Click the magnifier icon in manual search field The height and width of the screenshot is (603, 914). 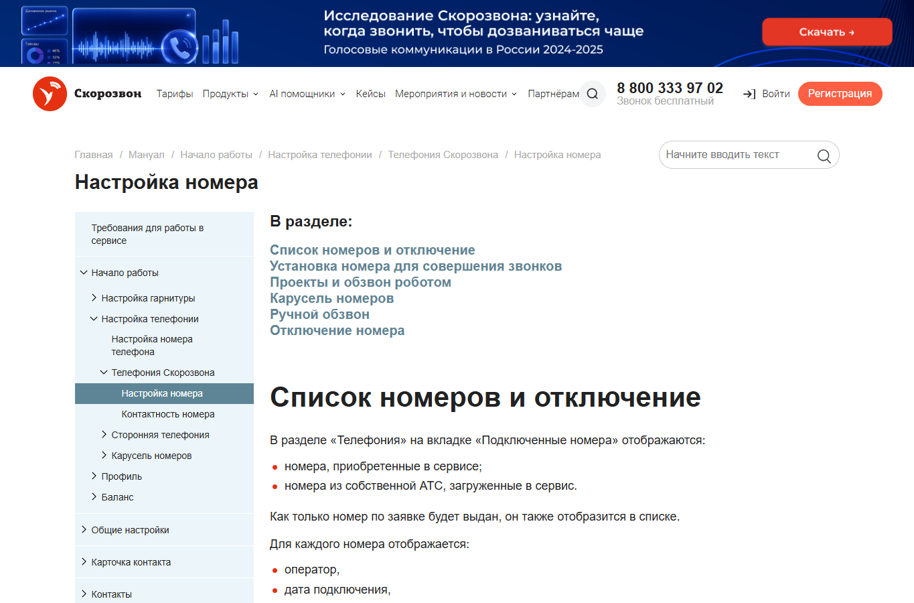tap(824, 155)
